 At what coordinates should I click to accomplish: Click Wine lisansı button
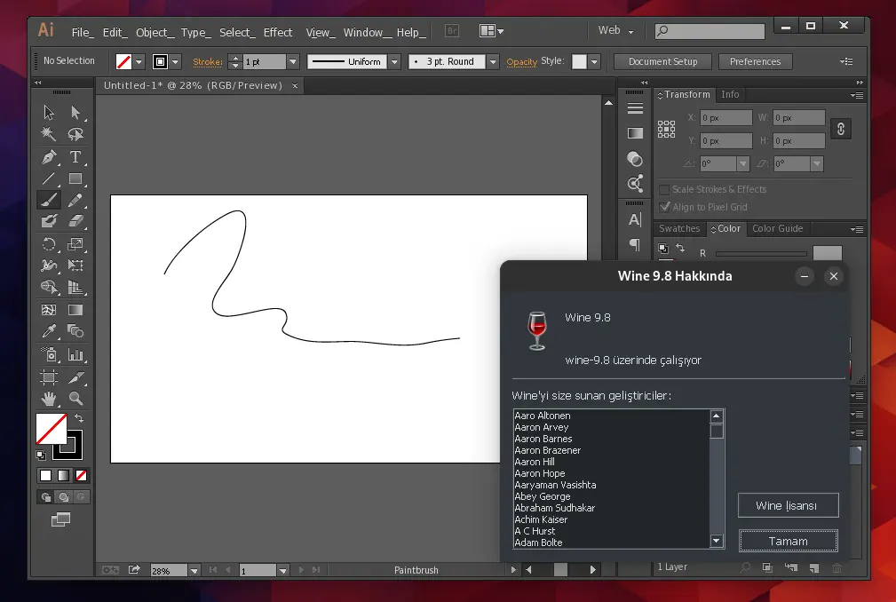coord(788,505)
